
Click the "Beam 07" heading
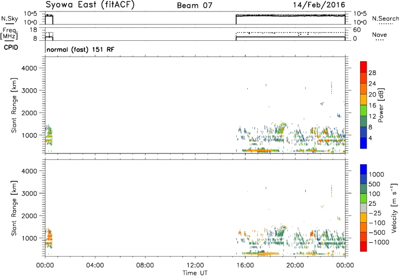[195, 5]
